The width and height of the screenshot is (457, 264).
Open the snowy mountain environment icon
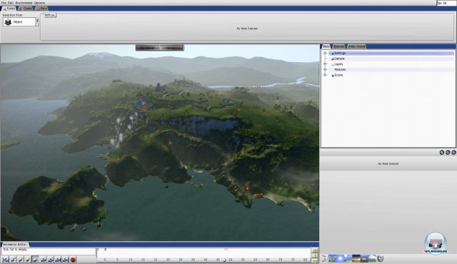(372, 258)
